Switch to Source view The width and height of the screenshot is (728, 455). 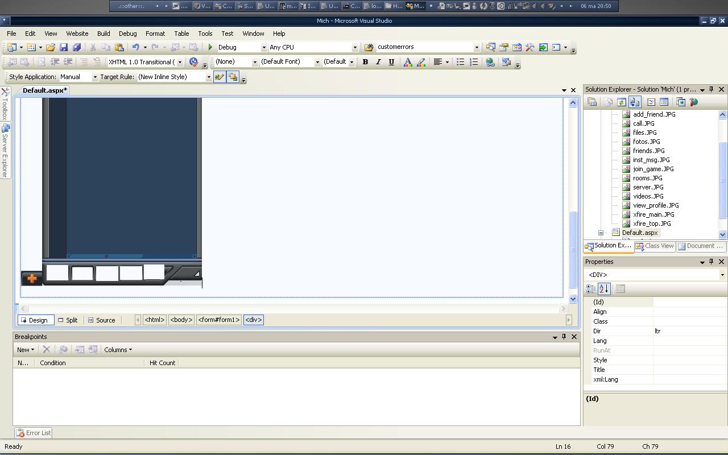coord(101,320)
